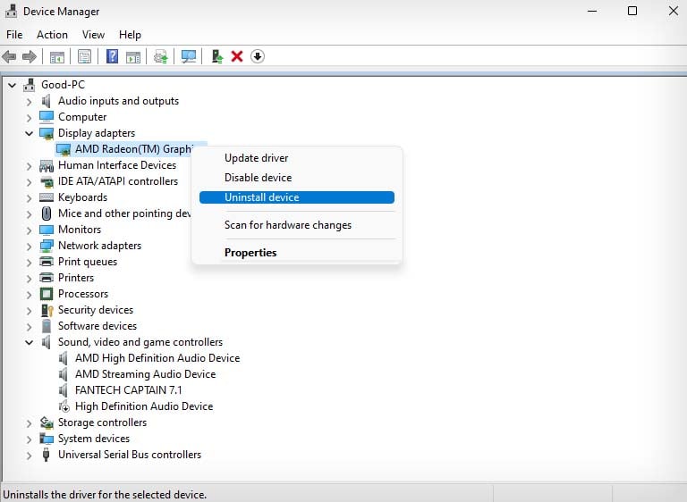Screen dimensions: 687x502
Task: Open the Action menu
Action: [52, 34]
